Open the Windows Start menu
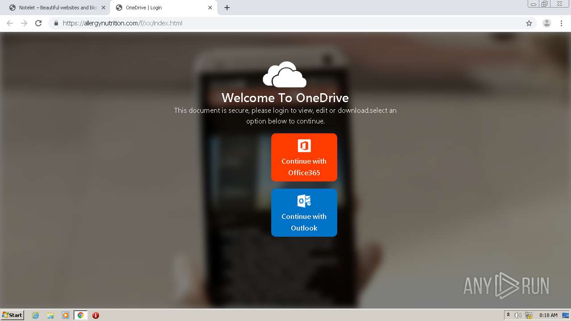The width and height of the screenshot is (571, 321). click(x=12, y=315)
